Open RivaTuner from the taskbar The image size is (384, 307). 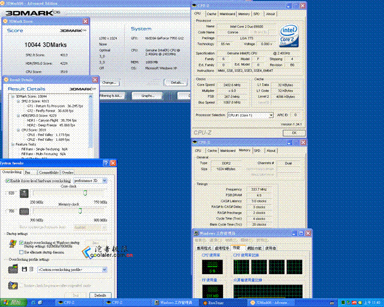(x=213, y=303)
